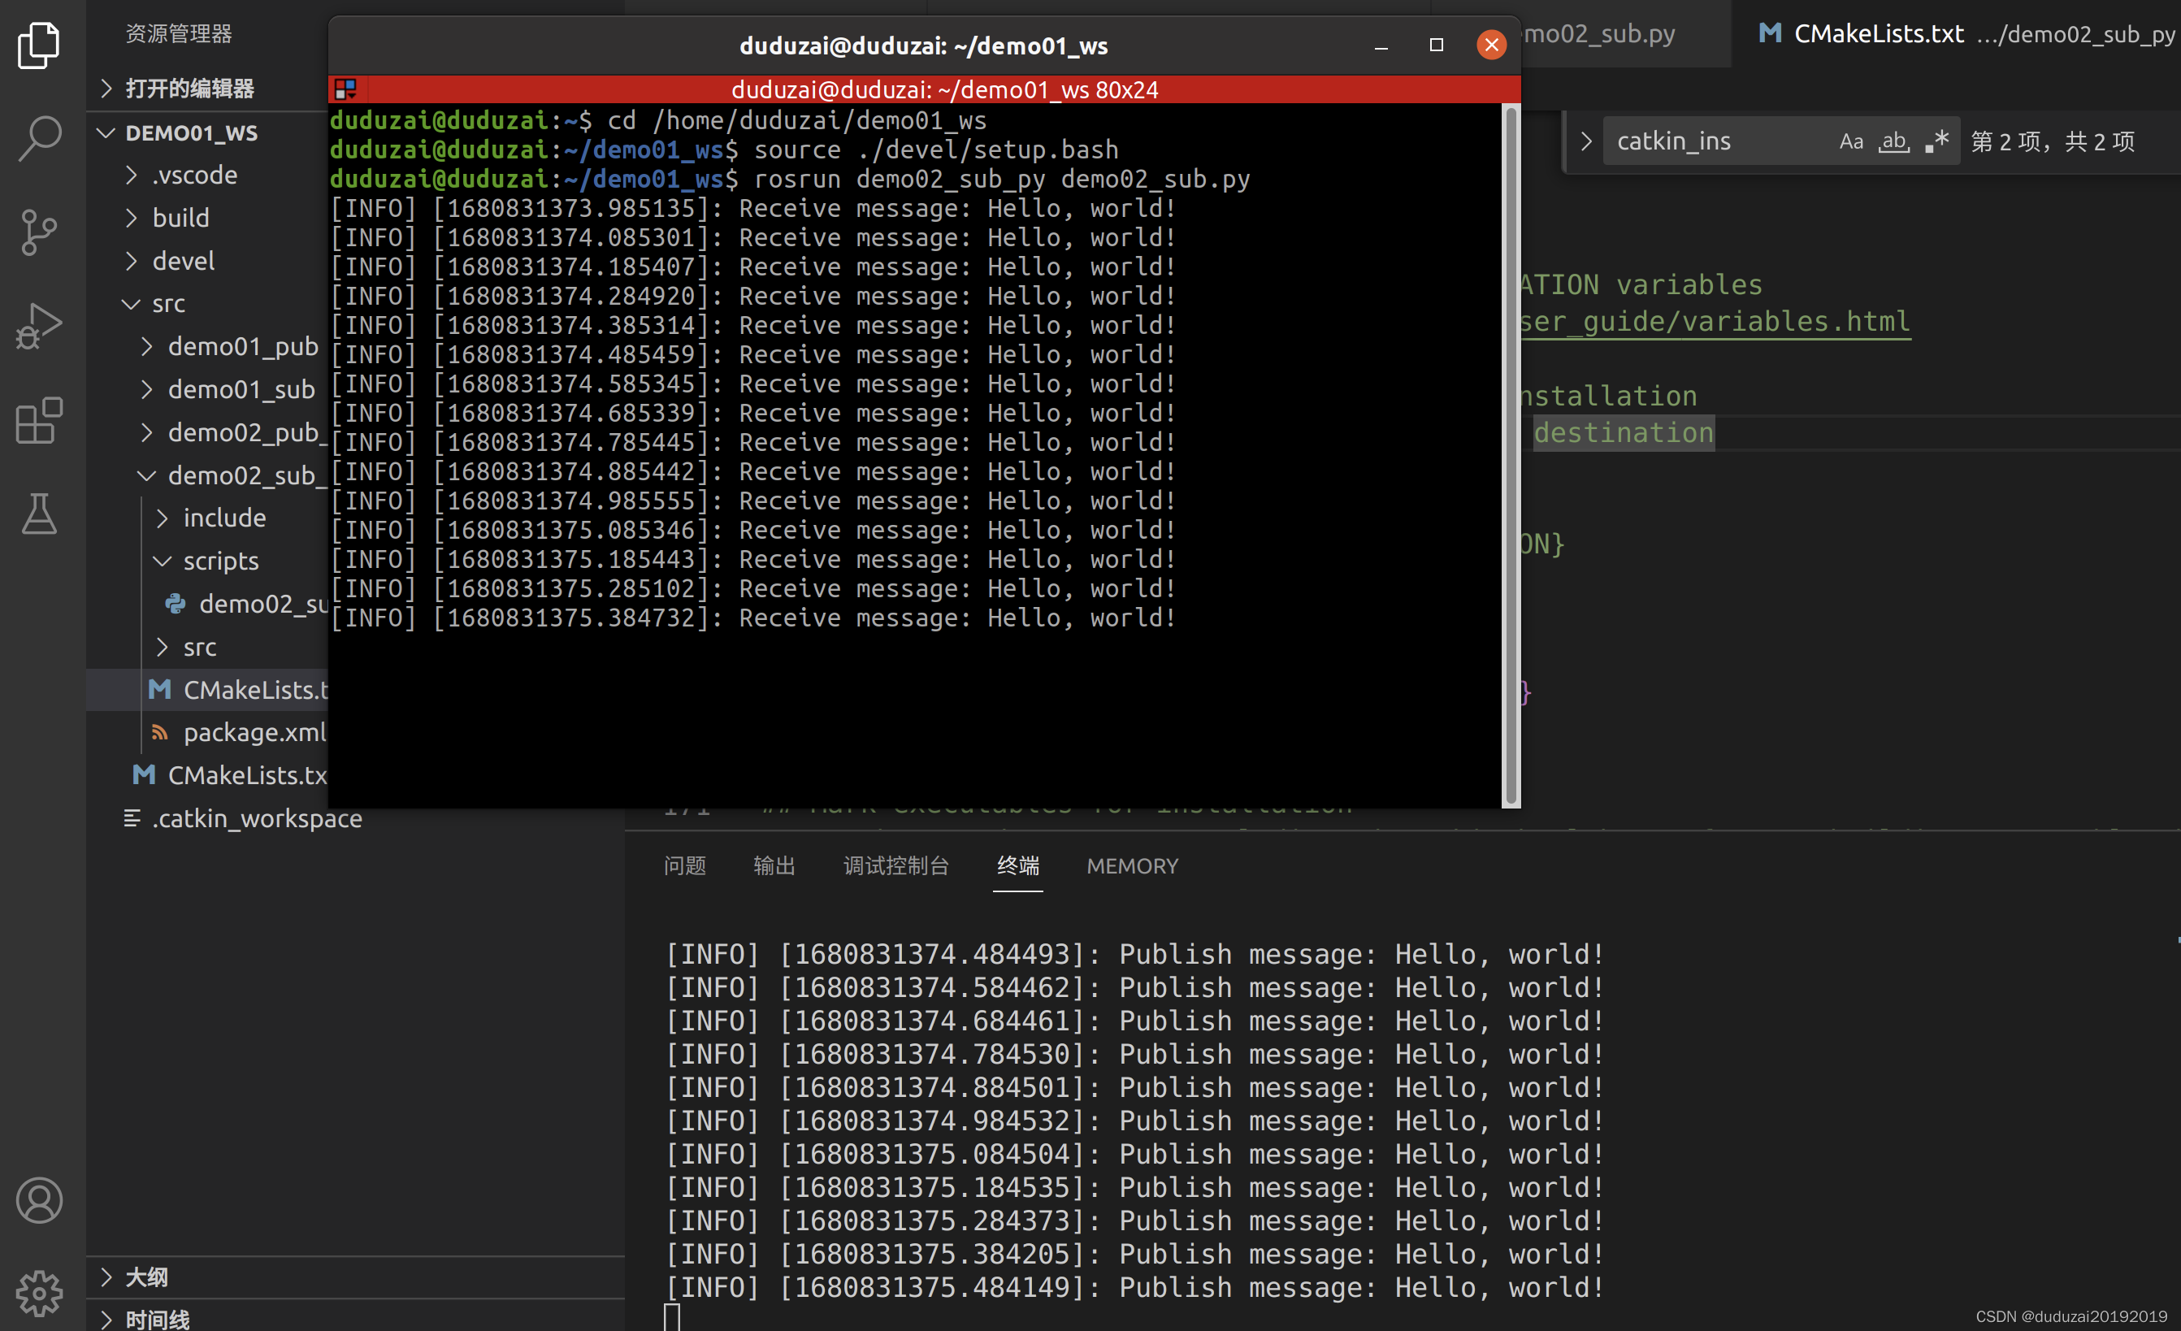The width and height of the screenshot is (2181, 1331).
Task: Expand the 大纲 outline section
Action: (106, 1277)
